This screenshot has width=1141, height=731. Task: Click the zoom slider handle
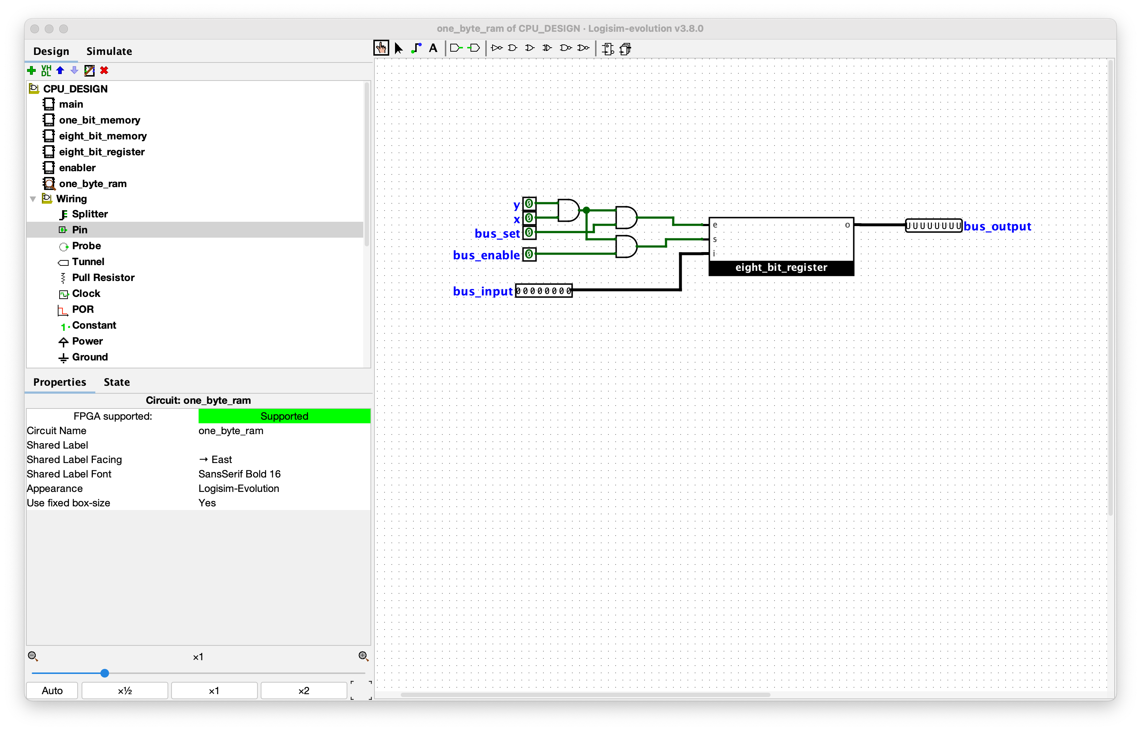[x=105, y=673]
